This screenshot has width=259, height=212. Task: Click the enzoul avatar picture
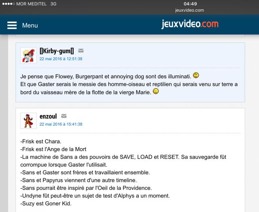28,121
